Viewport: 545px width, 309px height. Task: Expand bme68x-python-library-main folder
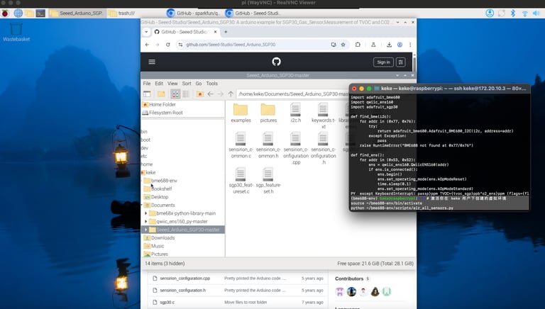coord(146,213)
